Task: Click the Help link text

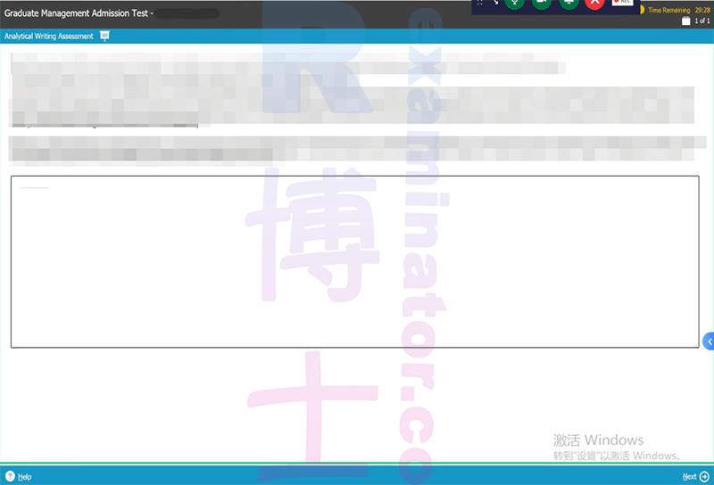Action: click(25, 477)
